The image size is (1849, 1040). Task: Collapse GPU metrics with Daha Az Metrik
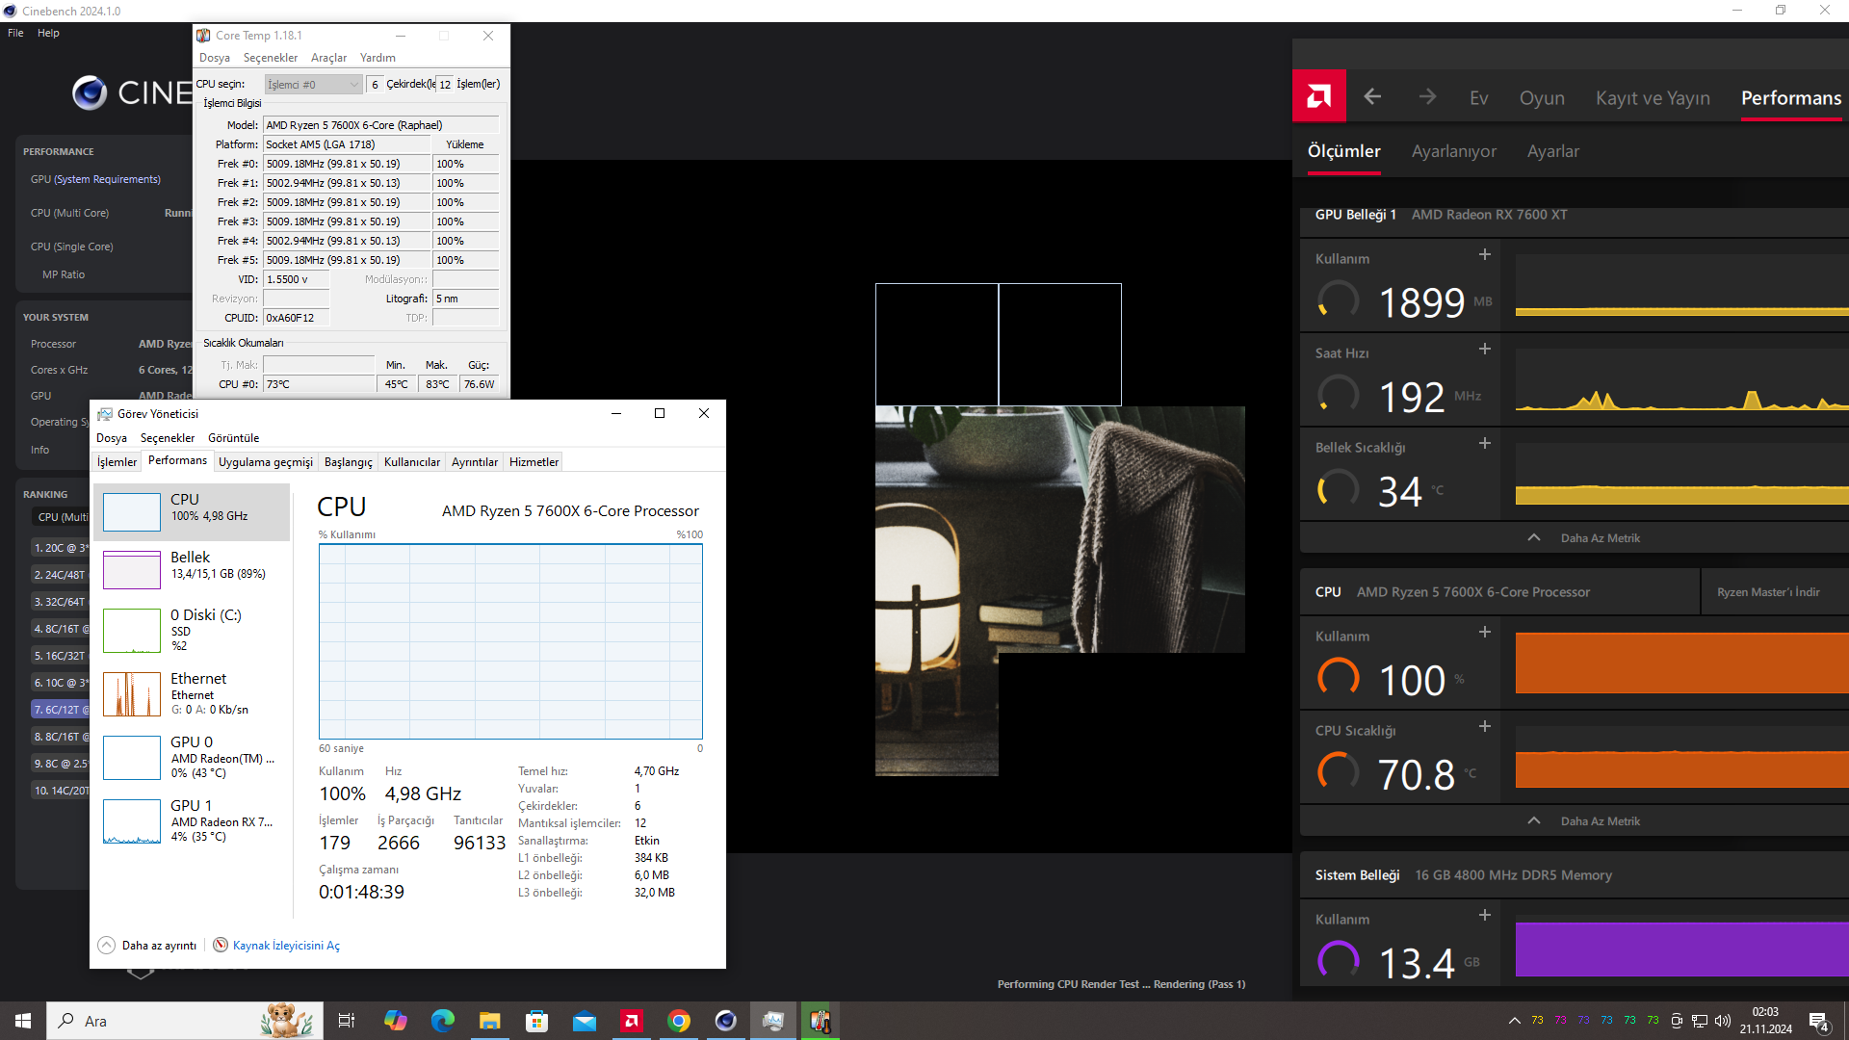pyautogui.click(x=1583, y=537)
